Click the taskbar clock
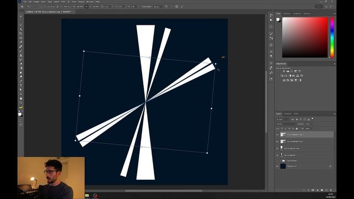Viewport: 354px width, 199px height. [x=331, y=196]
